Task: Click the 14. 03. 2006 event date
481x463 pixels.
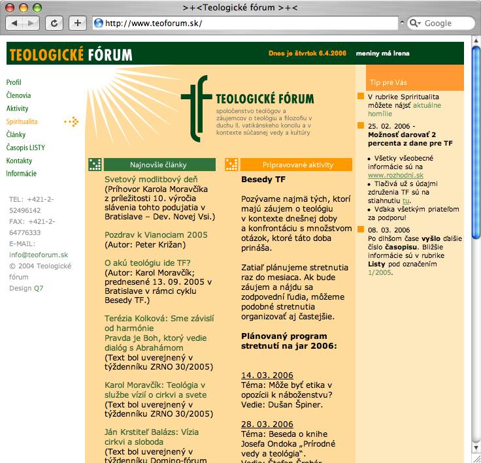Action: [x=267, y=375]
